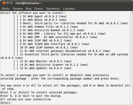Image resolution: width=133 pixels, height=105 pixels.
Task: Click the checkbox for Dr.Web Monitor
Action: 16,61
